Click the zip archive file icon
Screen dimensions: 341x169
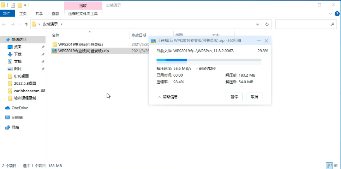pyautogui.click(x=55, y=51)
